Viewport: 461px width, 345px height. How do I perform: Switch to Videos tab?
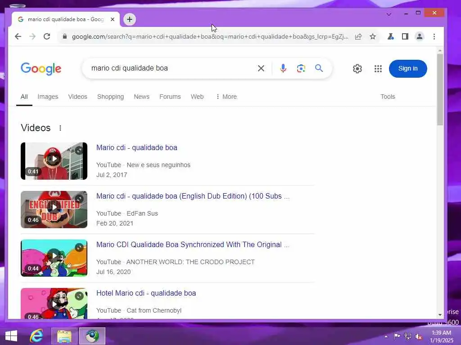[77, 97]
